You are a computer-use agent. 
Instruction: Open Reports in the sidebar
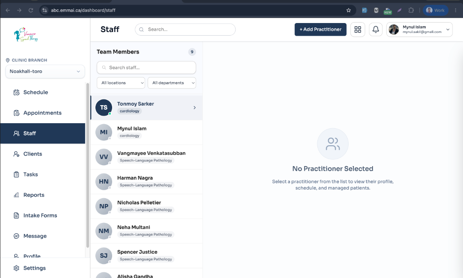click(x=43, y=195)
